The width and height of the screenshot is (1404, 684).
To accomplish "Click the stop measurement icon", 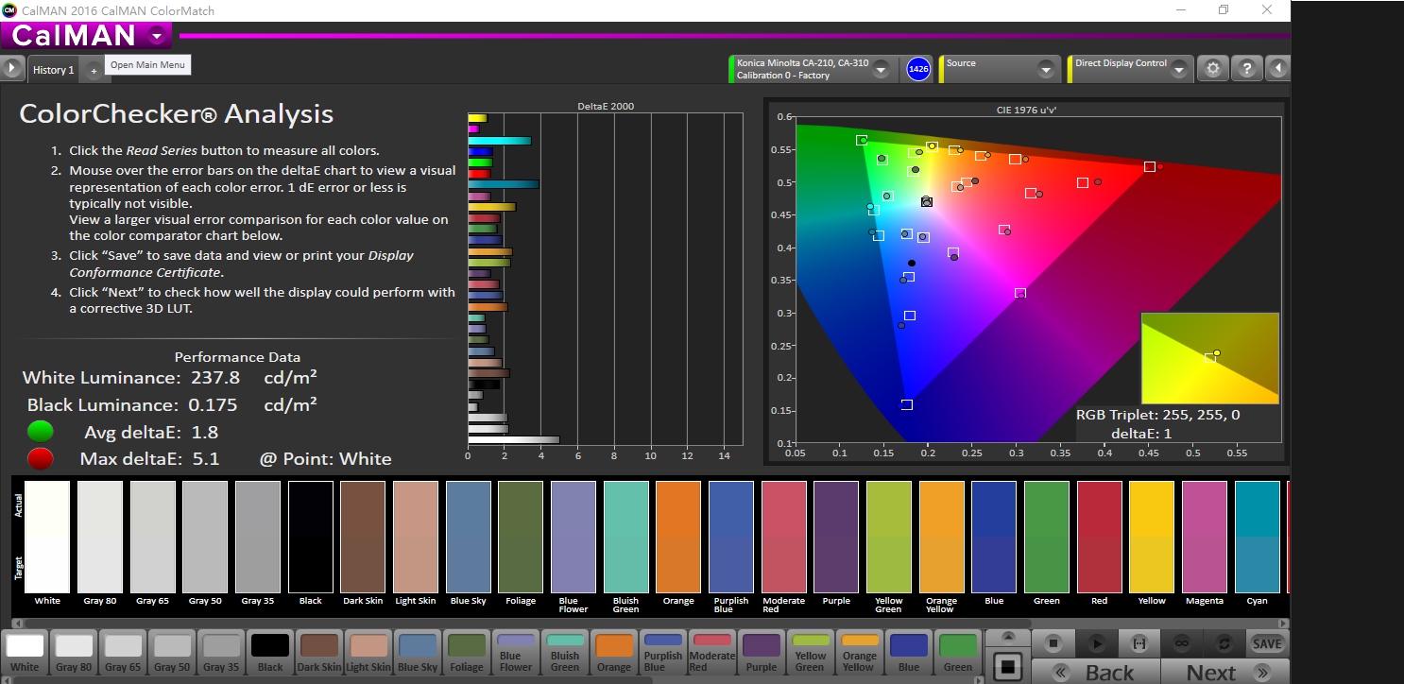I will tap(1053, 643).
